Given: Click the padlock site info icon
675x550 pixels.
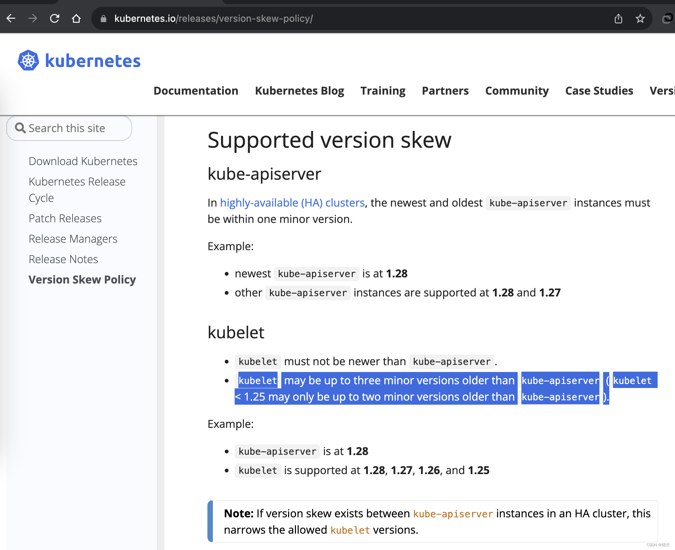Looking at the screenshot, I should (x=104, y=19).
